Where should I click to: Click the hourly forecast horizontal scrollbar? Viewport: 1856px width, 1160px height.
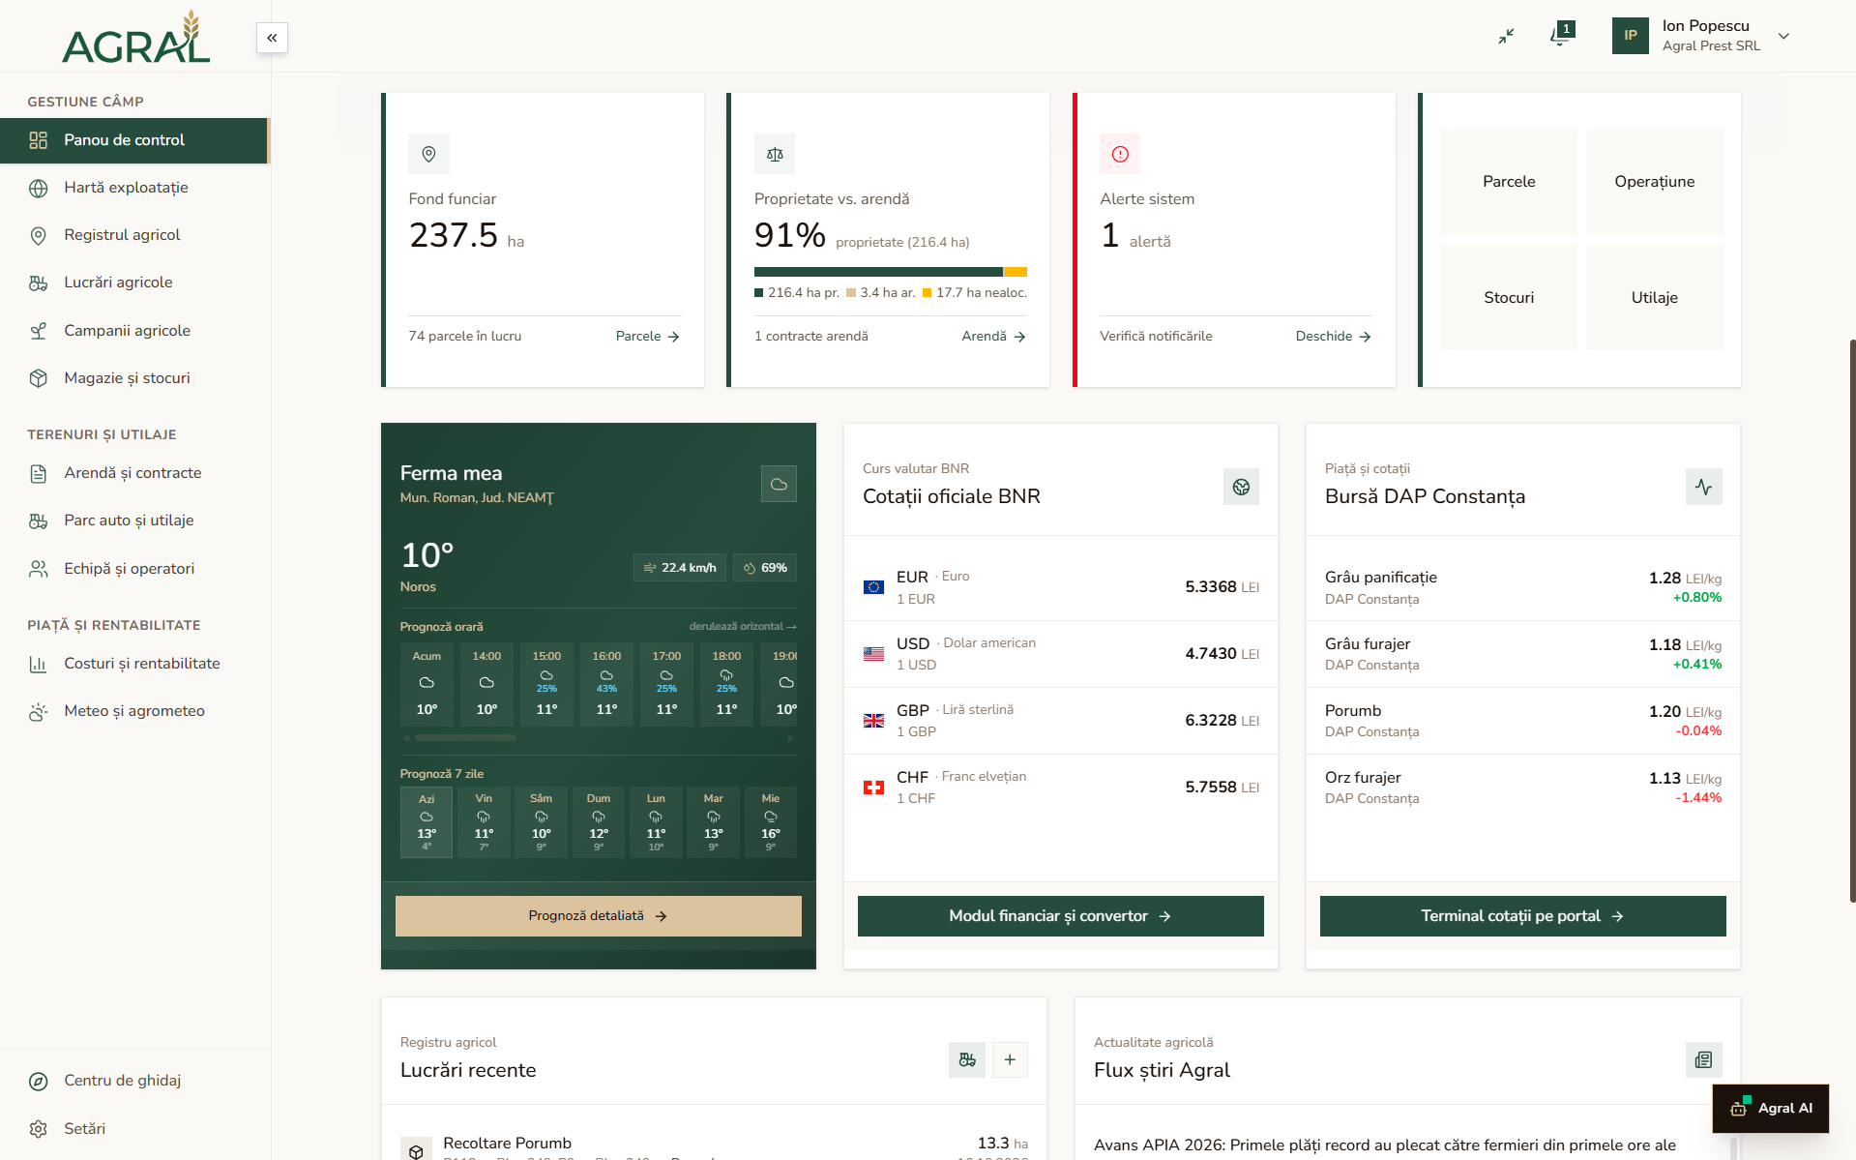coord(465,738)
